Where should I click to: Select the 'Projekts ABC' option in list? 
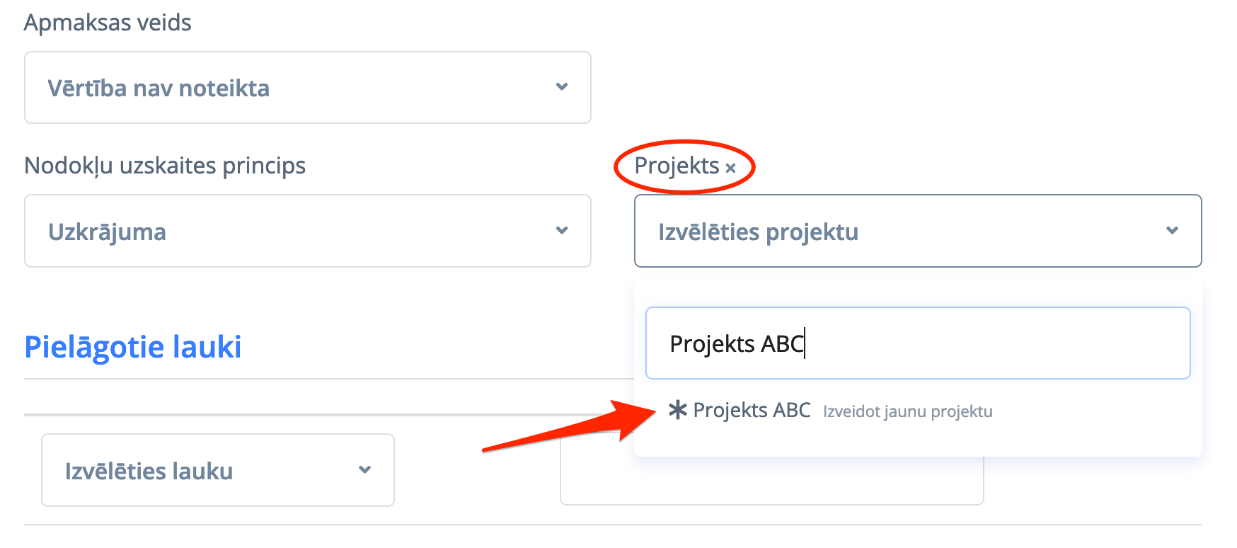pyautogui.click(x=752, y=411)
